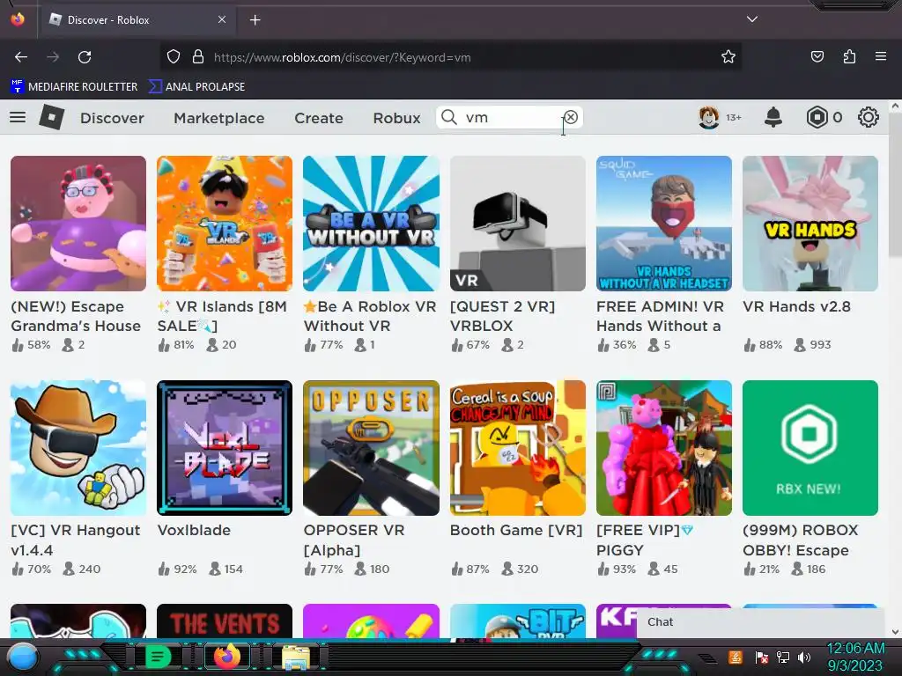Image resolution: width=902 pixels, height=676 pixels.
Task: Open the ANAL PROLAPSE bookmark
Action: [x=196, y=87]
